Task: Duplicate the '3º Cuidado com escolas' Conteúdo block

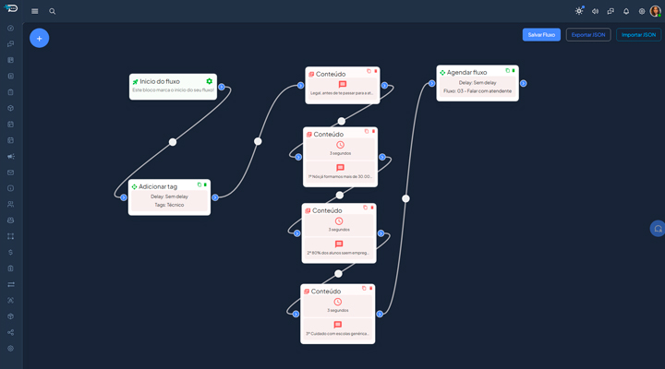Action: tap(364, 288)
